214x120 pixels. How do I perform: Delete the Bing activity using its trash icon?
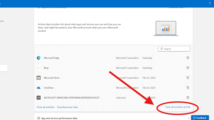[x=188, y=68]
